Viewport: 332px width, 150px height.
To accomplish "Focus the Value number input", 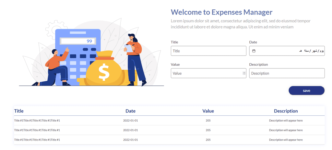I will point(208,73).
